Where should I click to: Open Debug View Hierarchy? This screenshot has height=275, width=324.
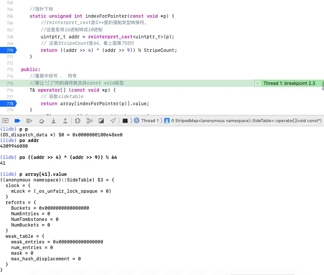point(78,121)
